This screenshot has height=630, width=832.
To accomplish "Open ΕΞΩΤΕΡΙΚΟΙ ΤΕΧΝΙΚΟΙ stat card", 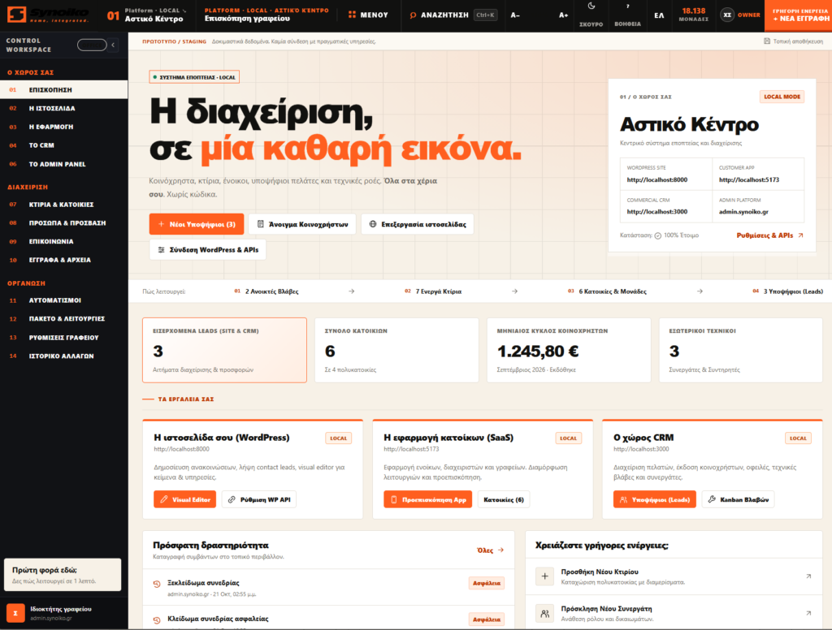I will click(741, 350).
